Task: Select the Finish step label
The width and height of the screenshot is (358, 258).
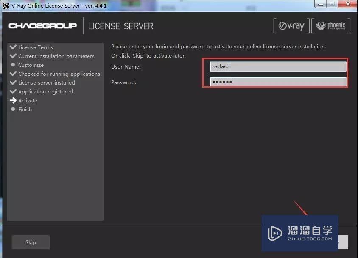Action: [x=25, y=109]
